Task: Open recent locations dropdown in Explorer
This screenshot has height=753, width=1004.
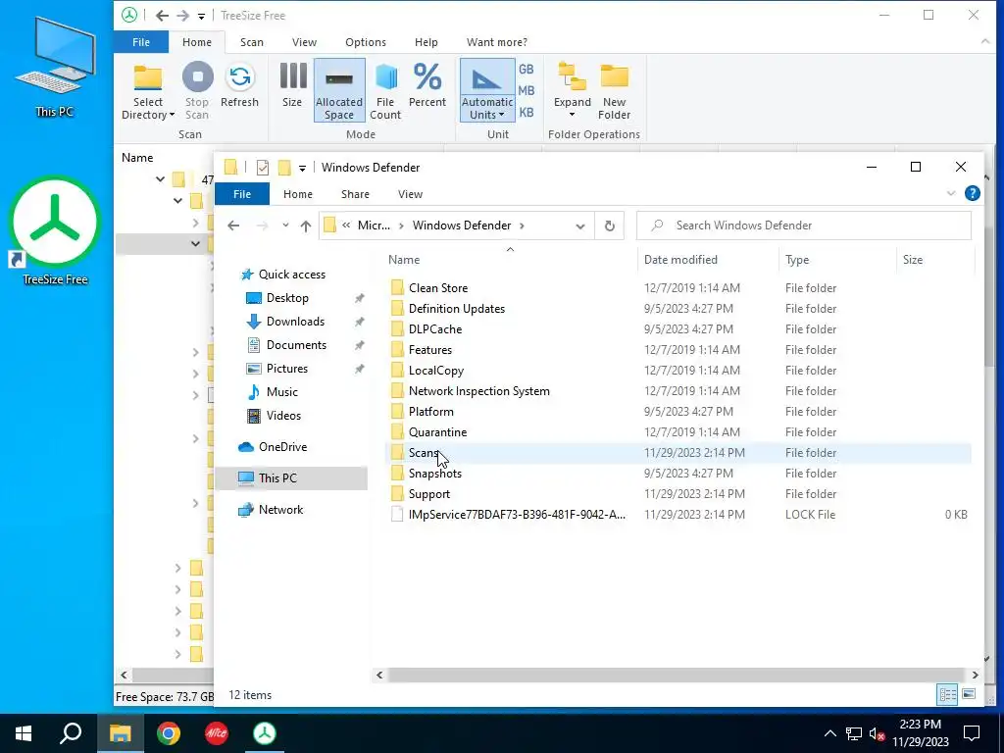Action: click(285, 226)
